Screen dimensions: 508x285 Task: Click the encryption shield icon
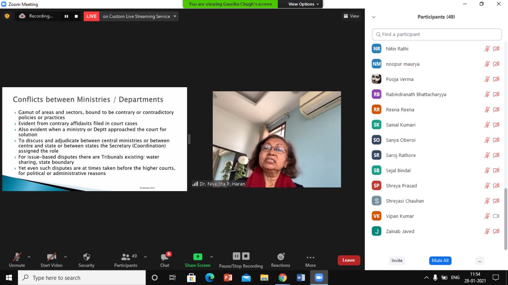7,16
